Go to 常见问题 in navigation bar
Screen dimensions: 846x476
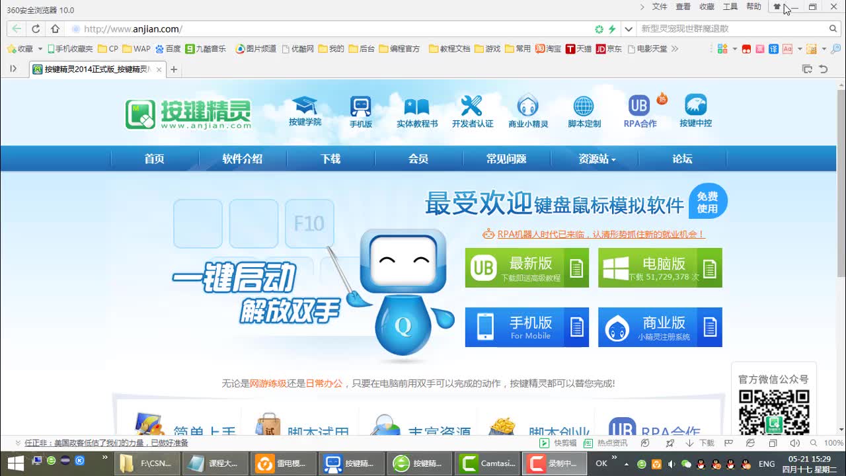(x=506, y=159)
